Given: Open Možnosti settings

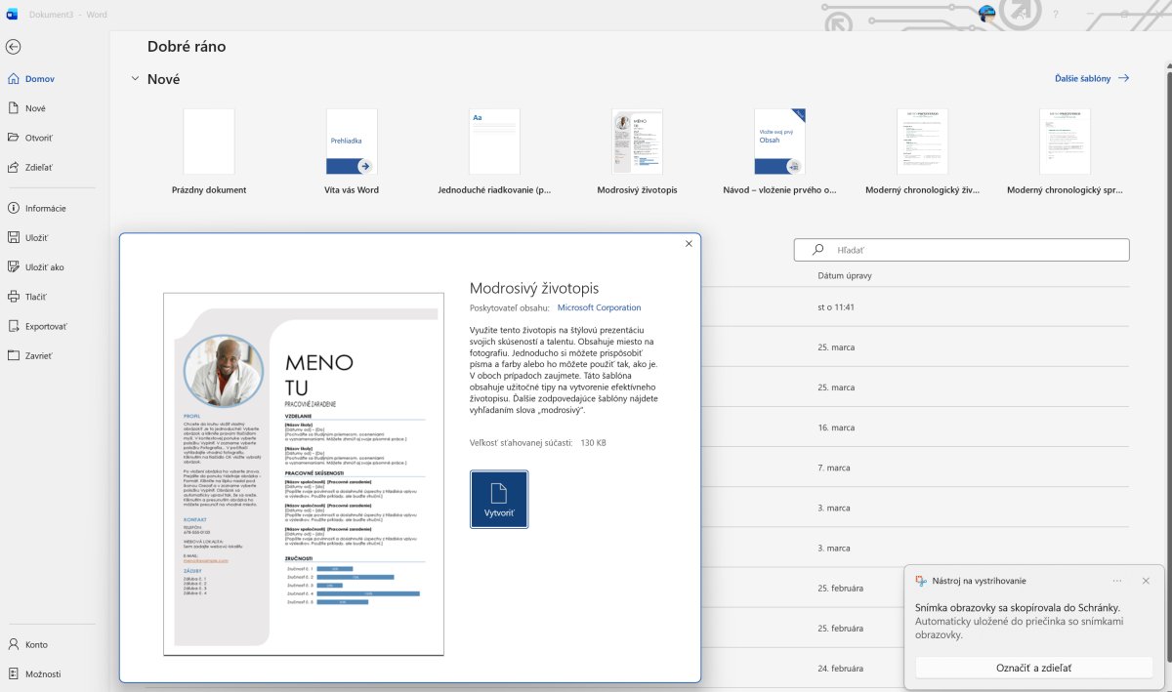Looking at the screenshot, I should tap(42, 673).
